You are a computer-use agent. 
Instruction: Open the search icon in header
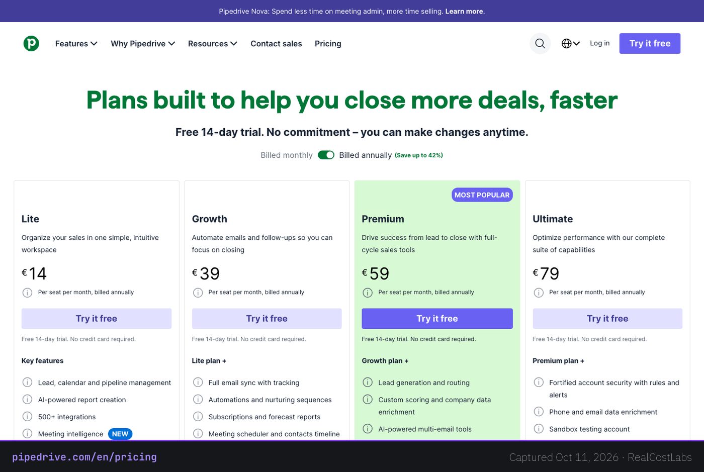(540, 43)
